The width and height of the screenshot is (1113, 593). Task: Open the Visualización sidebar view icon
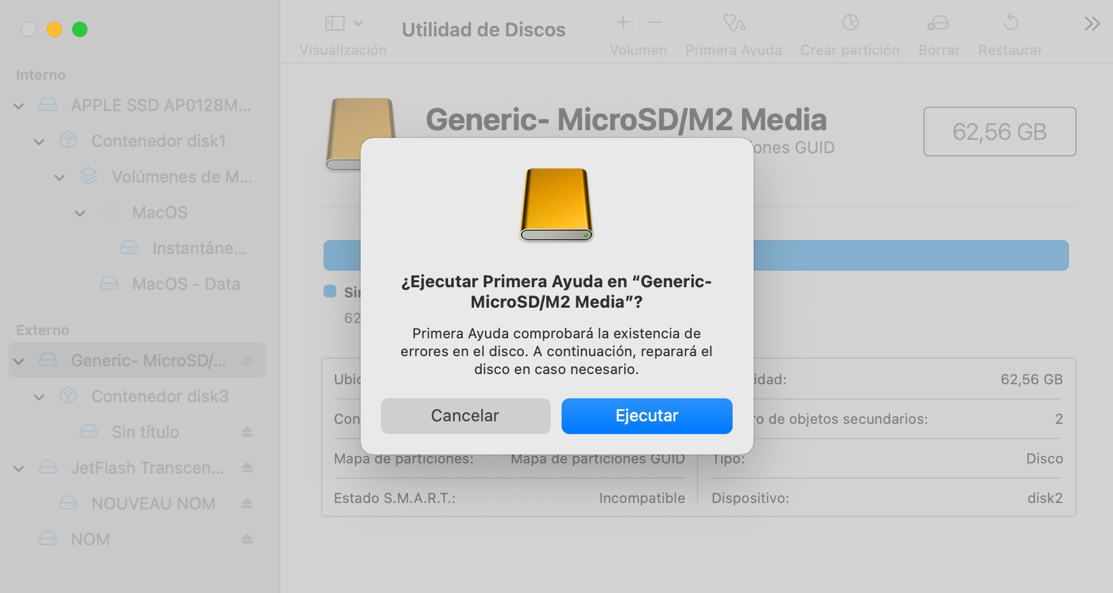pos(335,24)
